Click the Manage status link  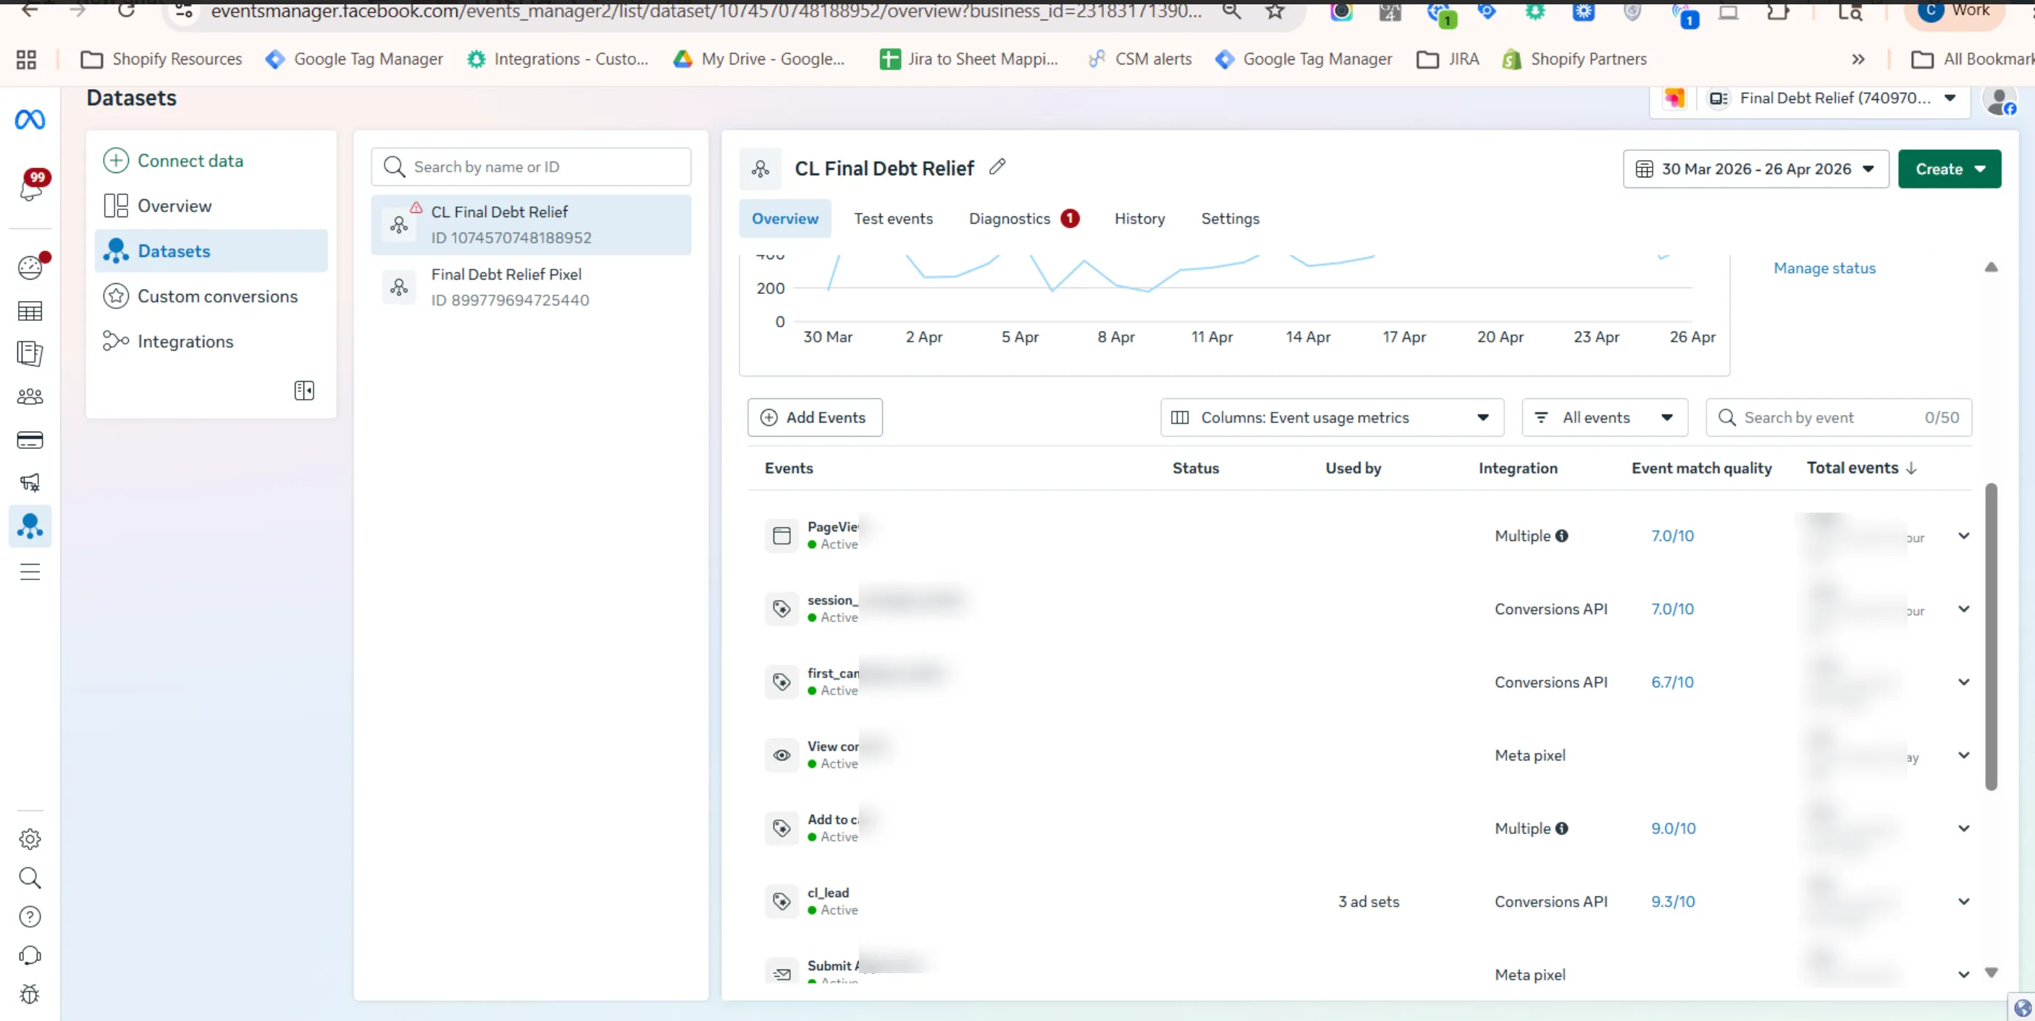coord(1824,269)
